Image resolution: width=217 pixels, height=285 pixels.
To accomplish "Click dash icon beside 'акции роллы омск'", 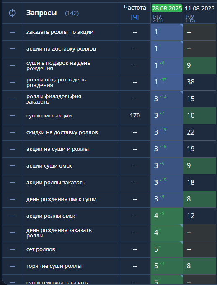I will (13, 216).
